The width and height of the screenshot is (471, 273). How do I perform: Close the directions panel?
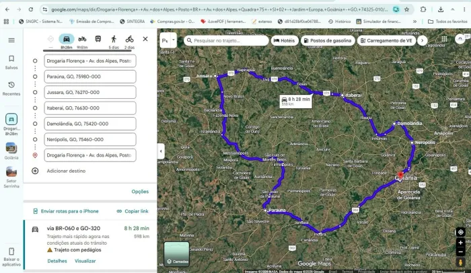click(x=145, y=39)
